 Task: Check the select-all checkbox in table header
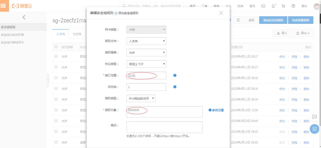pyautogui.click(x=56, y=47)
